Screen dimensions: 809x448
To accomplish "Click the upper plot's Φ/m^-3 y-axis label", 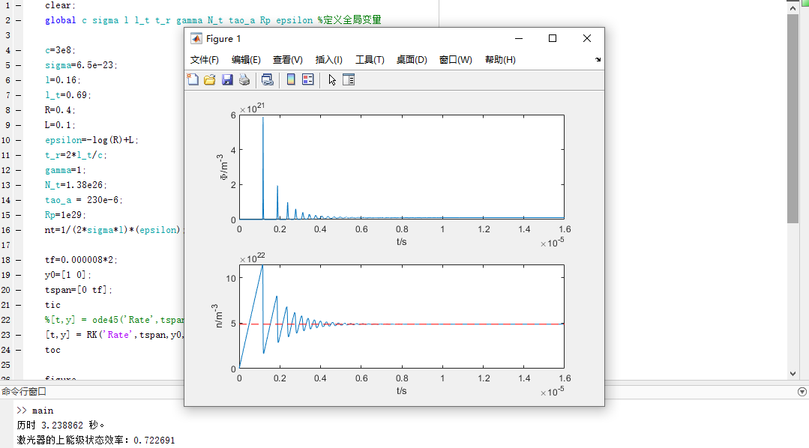I will pyautogui.click(x=223, y=167).
